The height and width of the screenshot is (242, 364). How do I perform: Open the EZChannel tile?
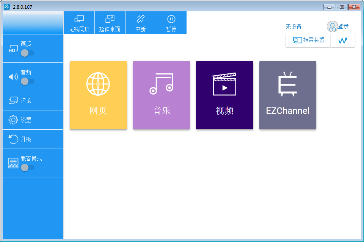click(x=288, y=95)
